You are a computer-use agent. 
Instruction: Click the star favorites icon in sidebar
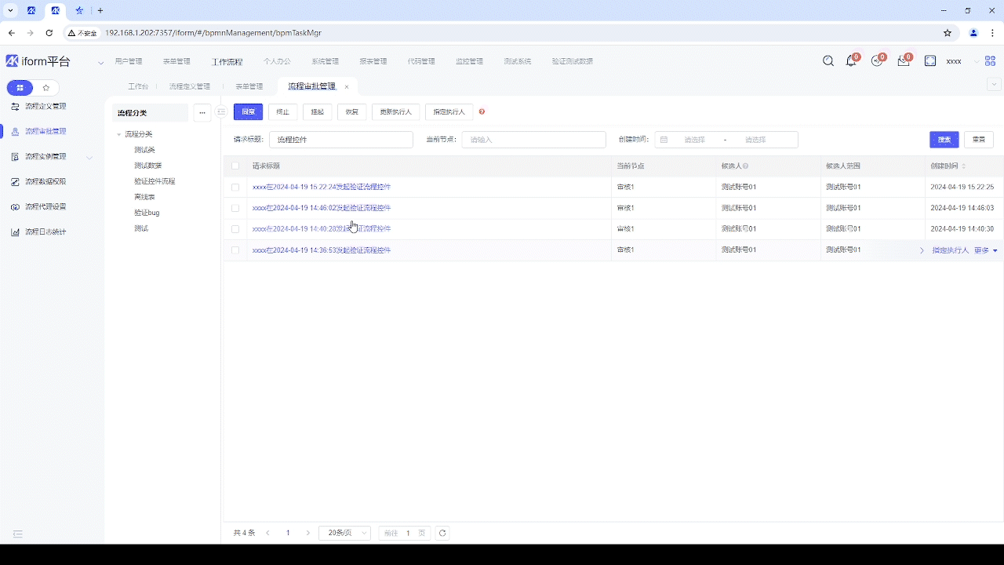(46, 88)
